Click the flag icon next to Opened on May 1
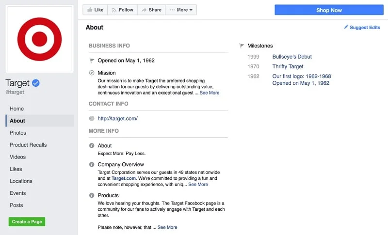388x235 pixels. point(92,61)
